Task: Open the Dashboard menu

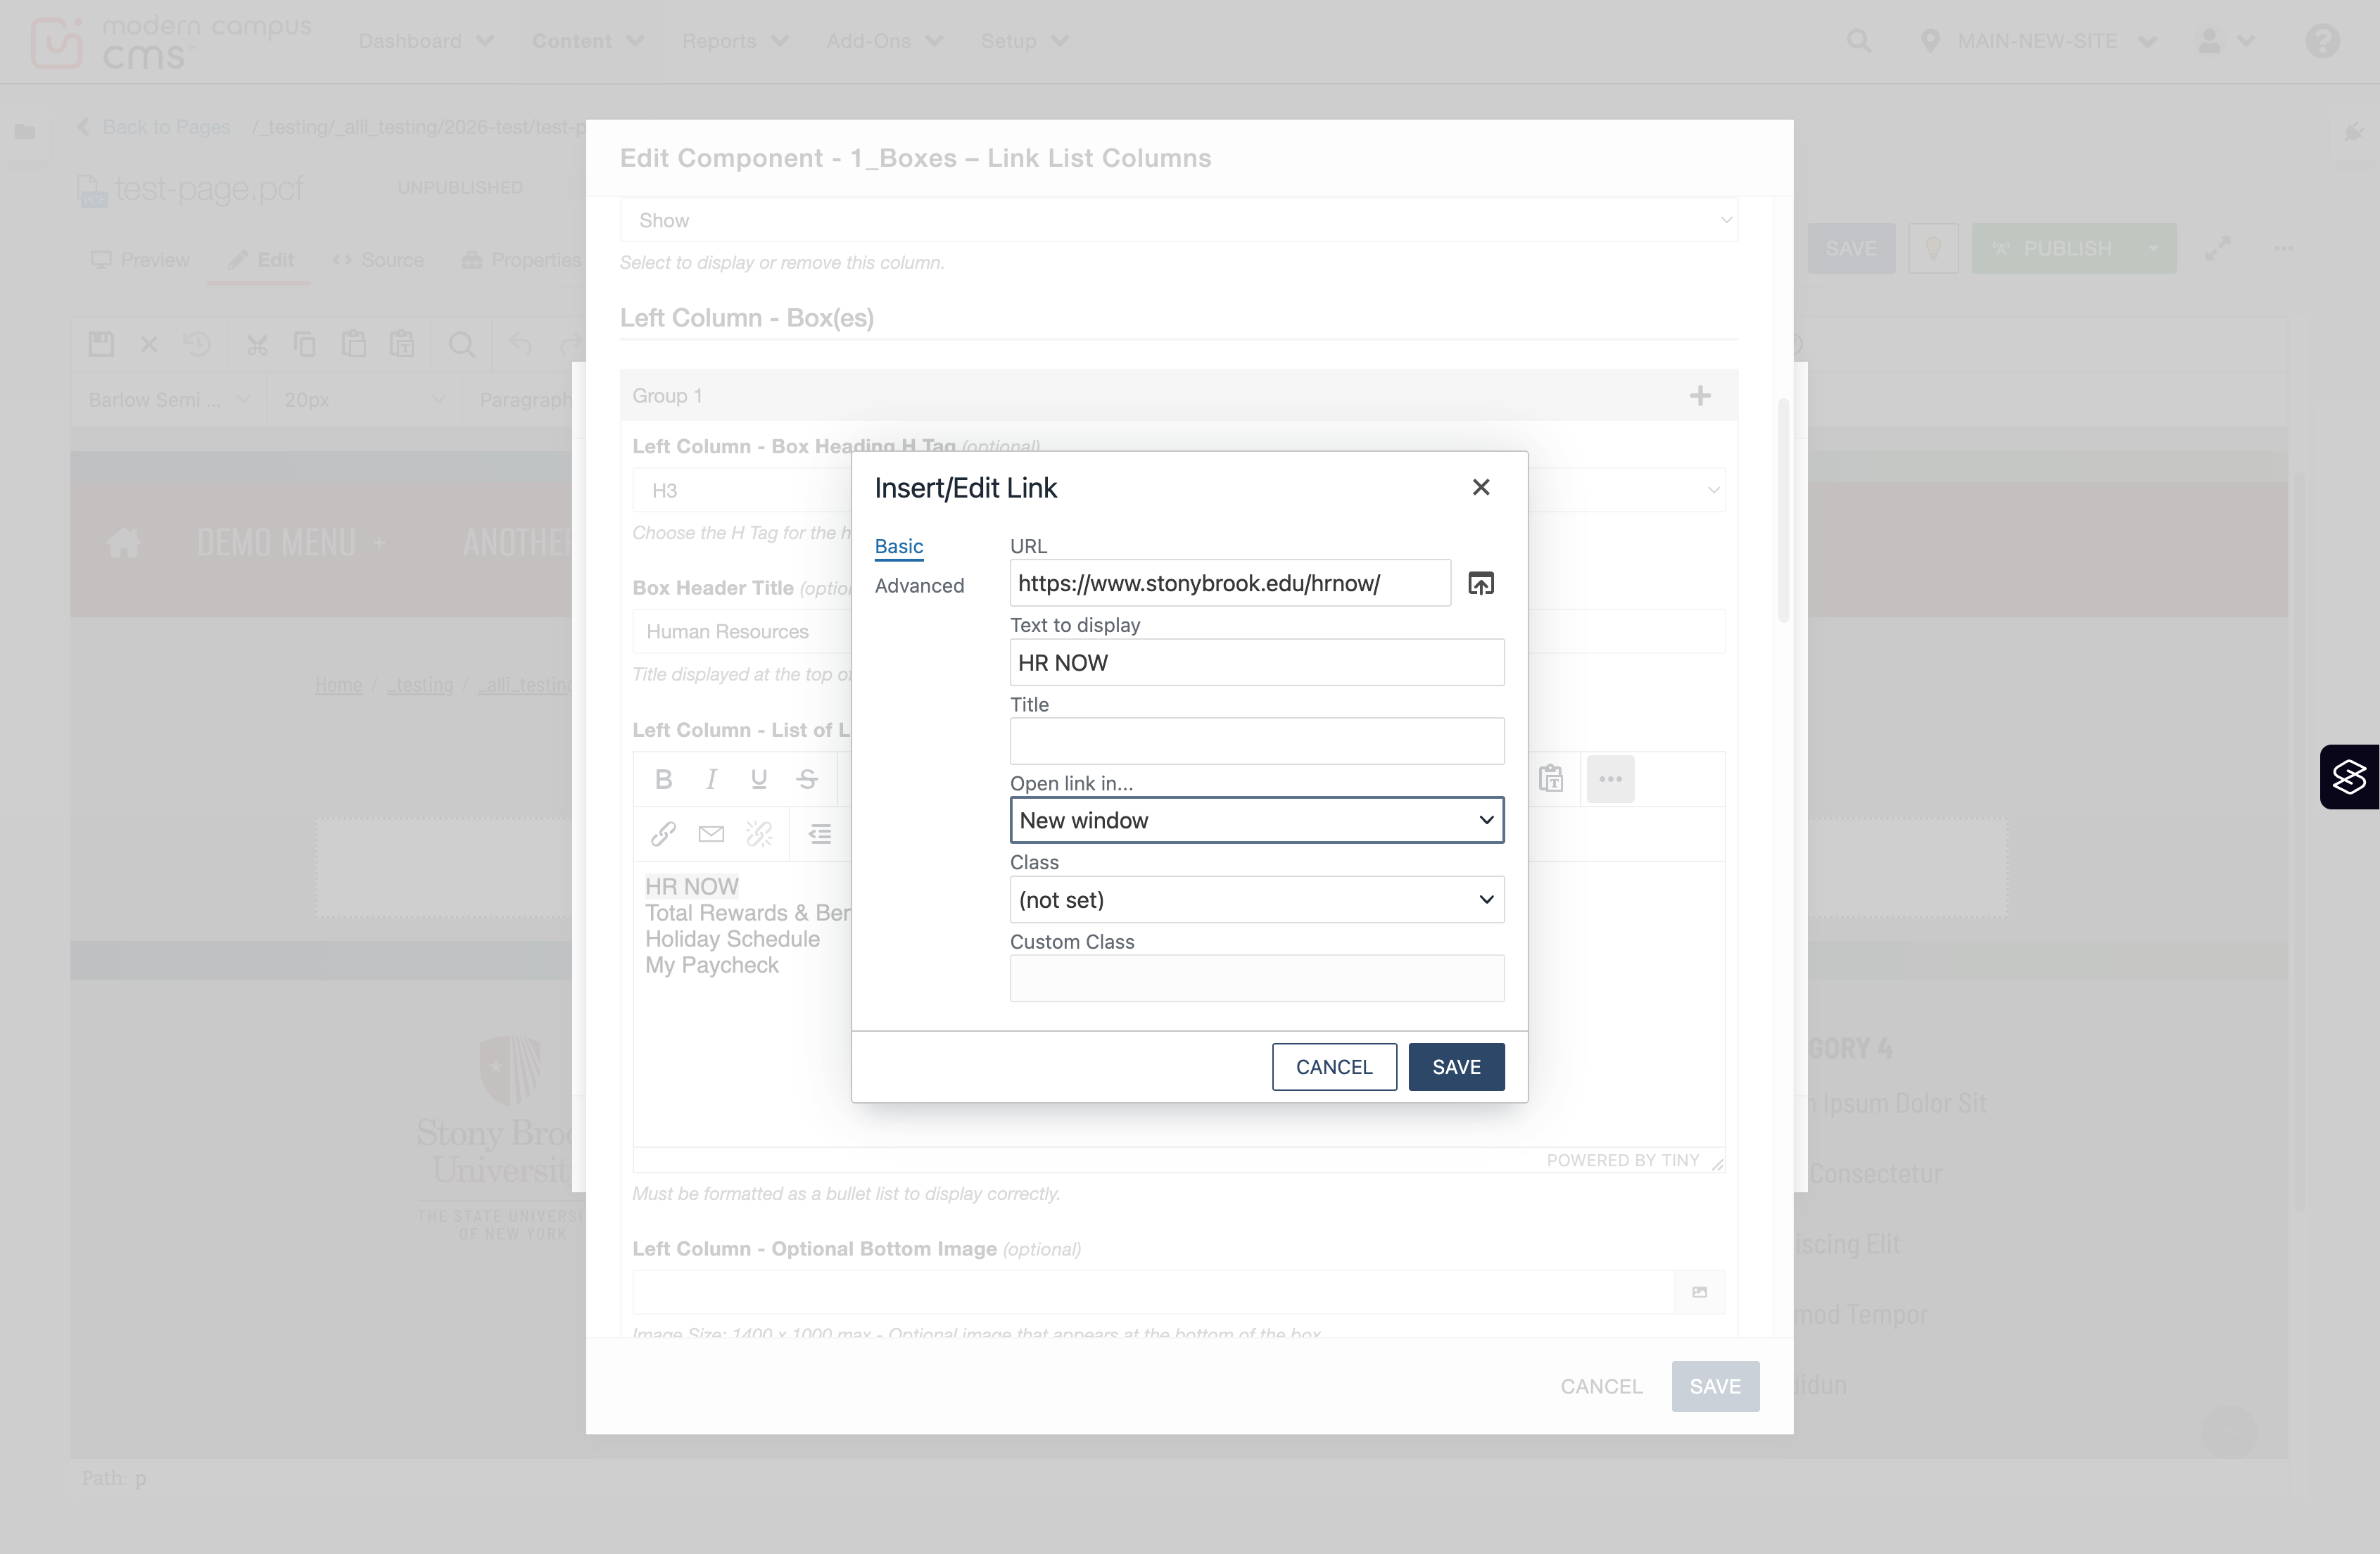Action: pyautogui.click(x=426, y=41)
